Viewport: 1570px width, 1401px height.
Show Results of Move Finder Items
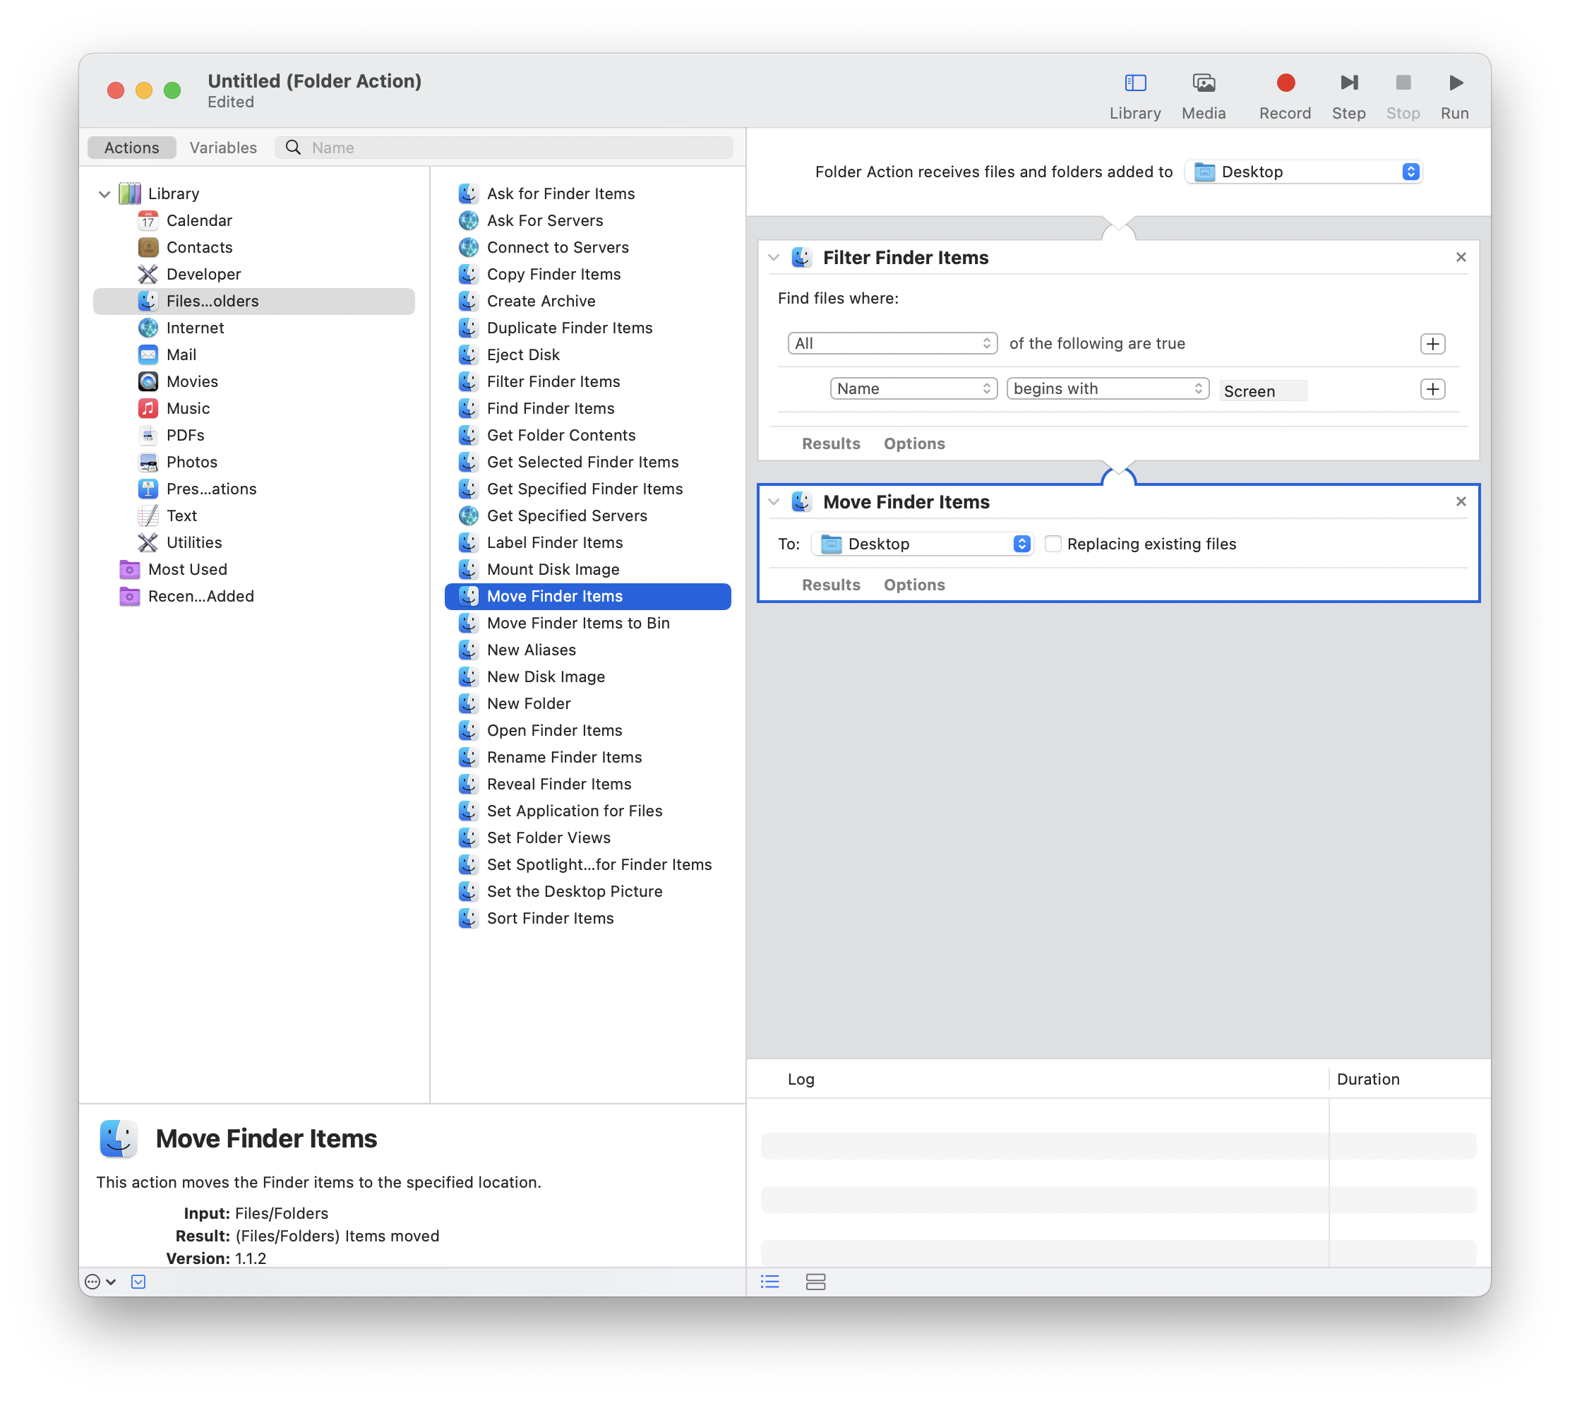pyautogui.click(x=830, y=584)
